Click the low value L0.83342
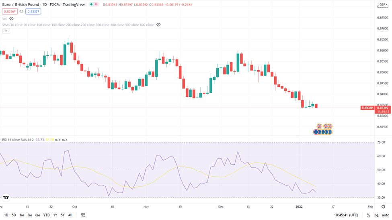The height and width of the screenshot is (220, 392). (141, 4)
